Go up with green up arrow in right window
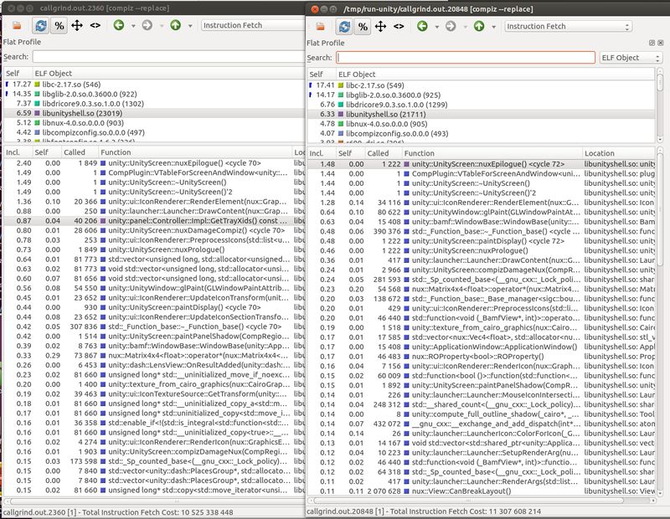This screenshot has width=670, height=519. click(x=479, y=26)
